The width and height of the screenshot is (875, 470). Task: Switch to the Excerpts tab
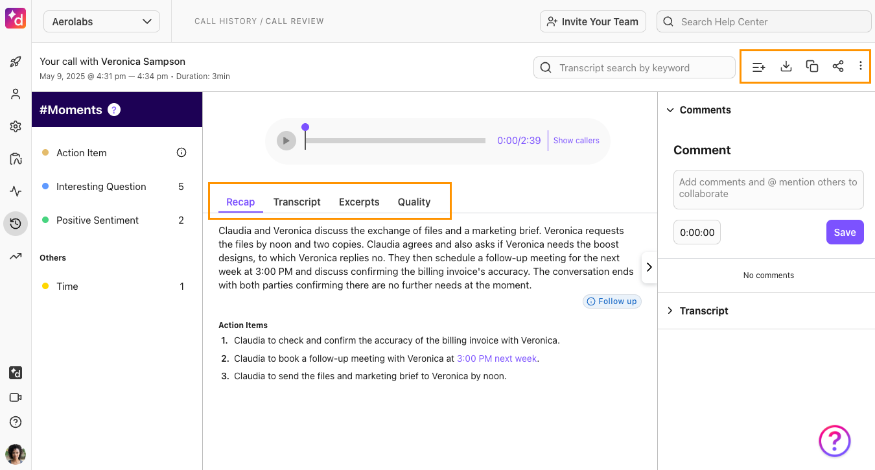(359, 202)
